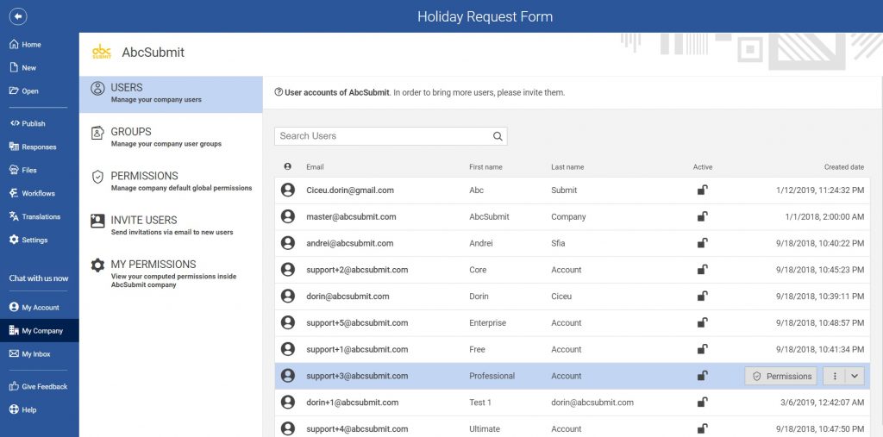Toggle active lock for dorin@abcsubmit.com

[x=703, y=297]
